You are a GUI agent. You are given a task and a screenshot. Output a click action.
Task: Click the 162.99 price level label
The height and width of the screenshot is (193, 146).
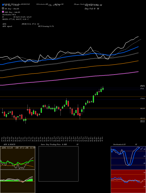pyautogui.click(x=143, y=108)
